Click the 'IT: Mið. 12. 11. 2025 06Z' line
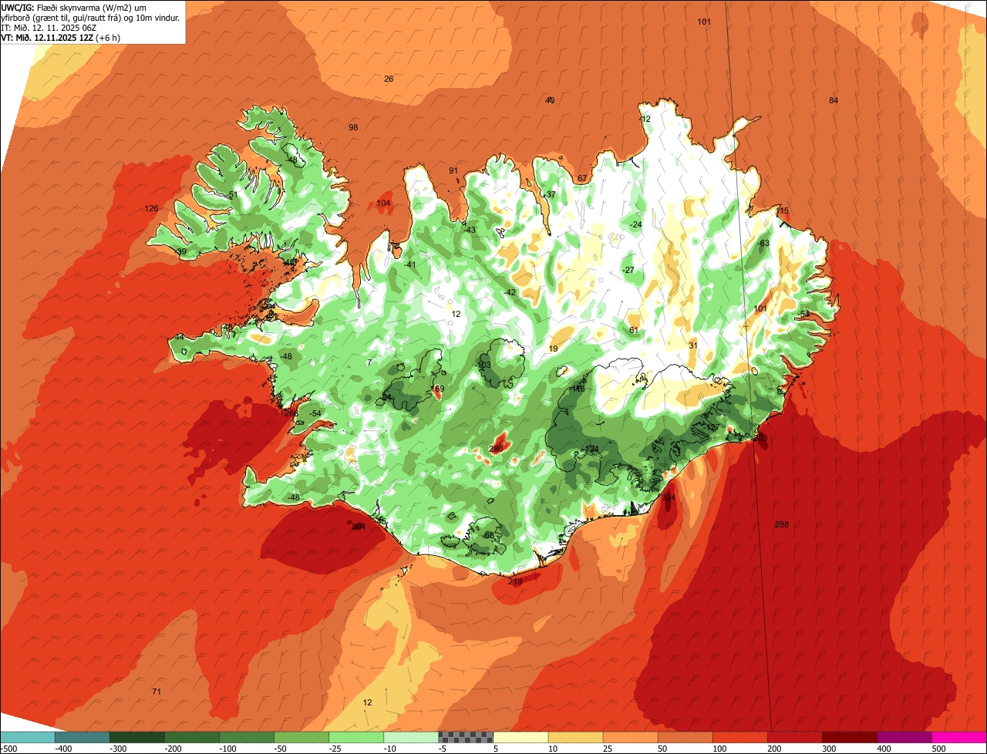 click(49, 27)
